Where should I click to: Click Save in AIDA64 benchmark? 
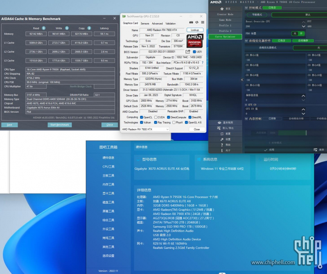tap(9, 125)
